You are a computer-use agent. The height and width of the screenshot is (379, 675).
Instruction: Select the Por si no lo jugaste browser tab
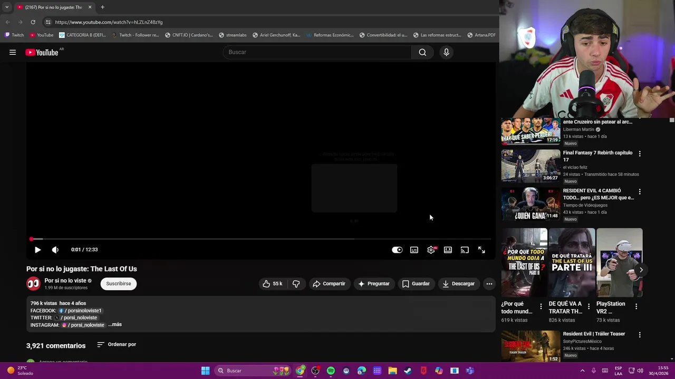click(x=54, y=7)
